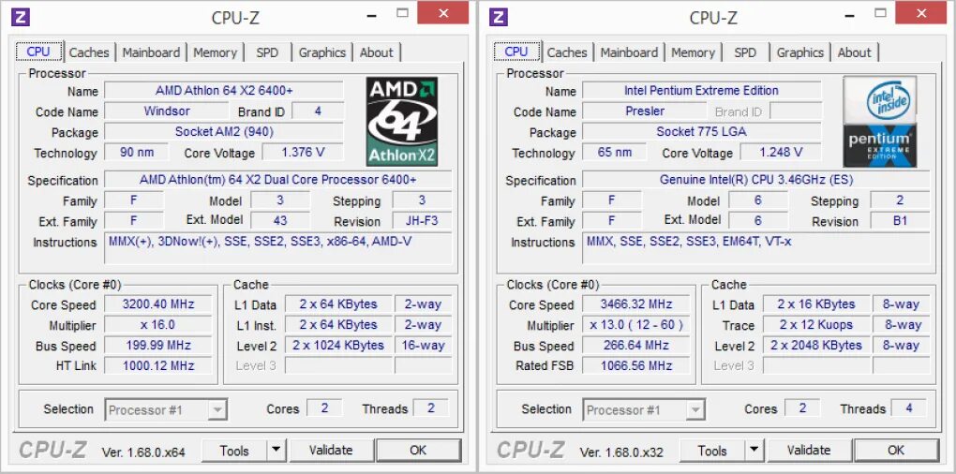Switch to Mainboard tab in Intel window

629,53
